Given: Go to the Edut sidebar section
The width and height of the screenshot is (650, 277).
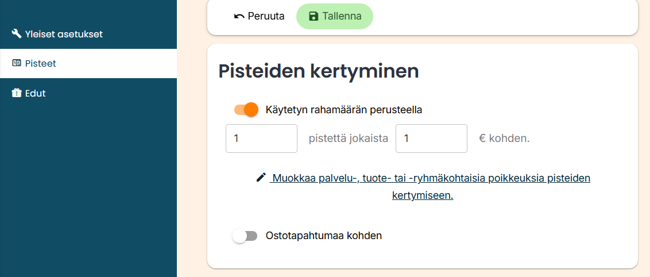Looking at the screenshot, I should click(x=35, y=93).
